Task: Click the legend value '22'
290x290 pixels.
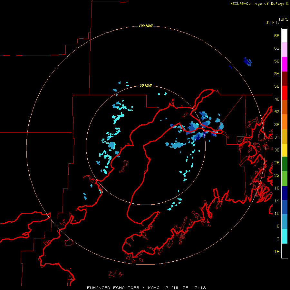Action: tap(277, 175)
